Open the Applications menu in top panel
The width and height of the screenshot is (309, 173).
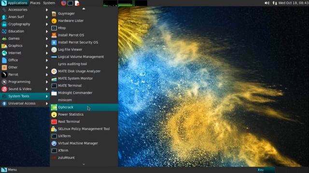pos(14,3)
